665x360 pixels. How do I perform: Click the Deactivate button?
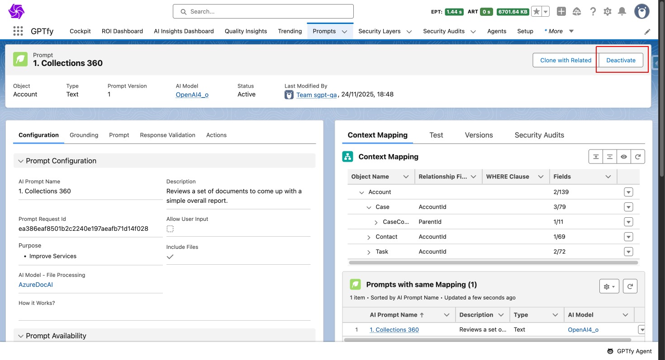point(621,60)
